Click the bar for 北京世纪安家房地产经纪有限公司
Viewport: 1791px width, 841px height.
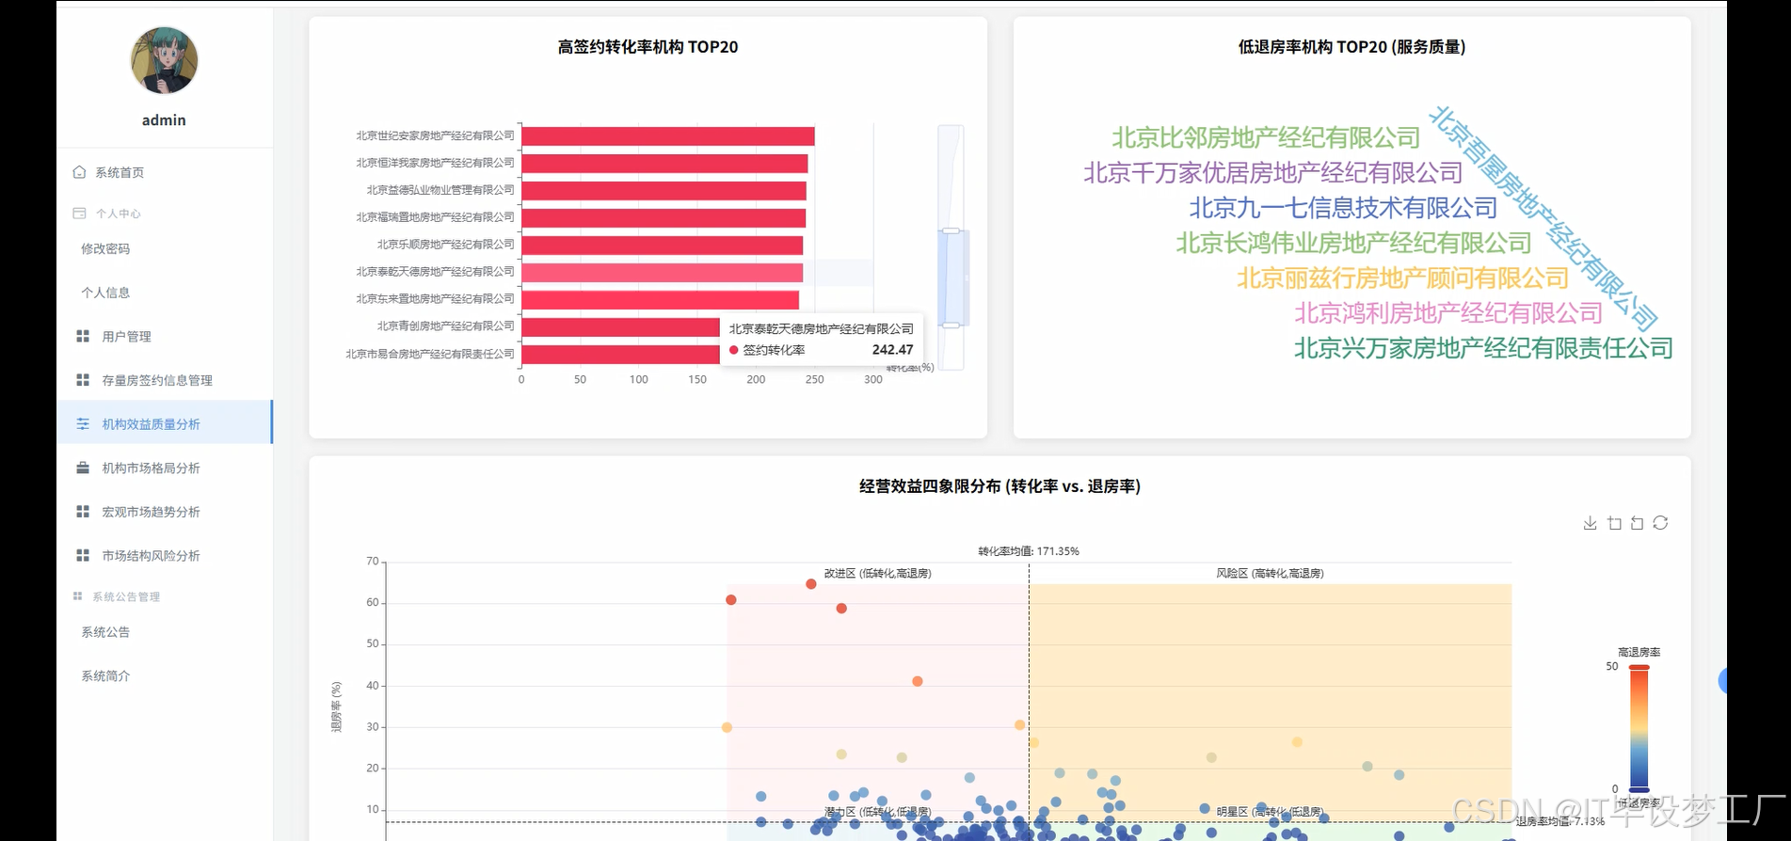[668, 136]
